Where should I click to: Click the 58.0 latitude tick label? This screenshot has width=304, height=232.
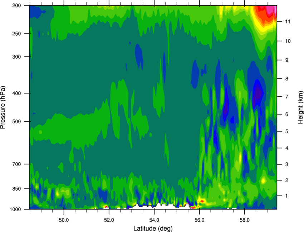coord(245,220)
